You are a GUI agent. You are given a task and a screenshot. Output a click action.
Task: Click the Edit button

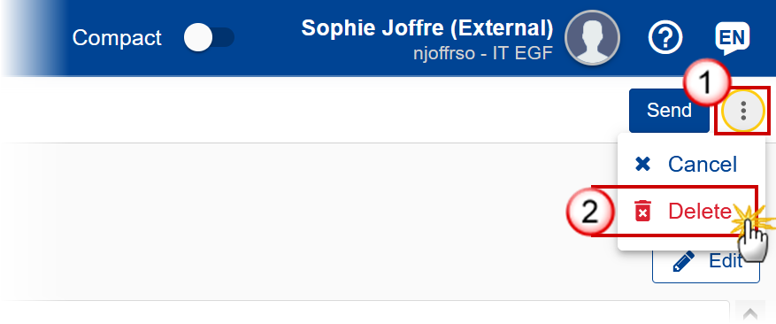point(706,263)
